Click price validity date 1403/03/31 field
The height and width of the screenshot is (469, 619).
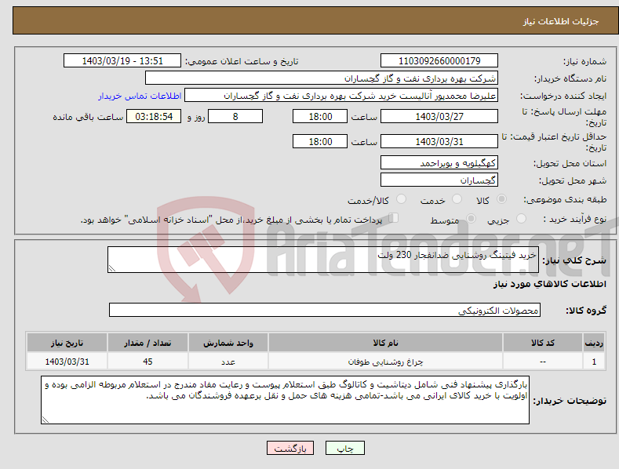(x=439, y=141)
